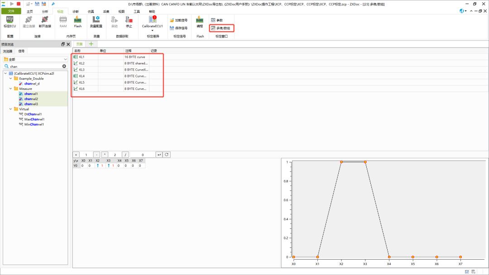Clear the chan search field
The width and height of the screenshot is (489, 275).
[64, 66]
